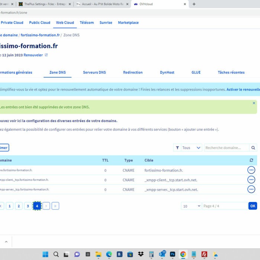Screen dimensions: 260x260
Task: Open Photoshop from taskbar
Action: [x=172, y=254]
